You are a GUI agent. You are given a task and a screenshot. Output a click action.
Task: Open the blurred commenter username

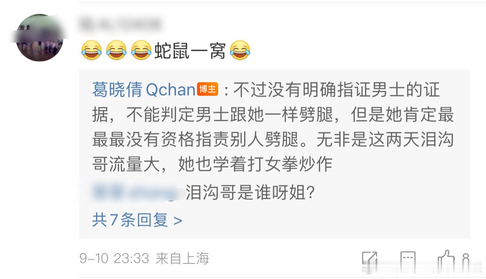(120, 24)
